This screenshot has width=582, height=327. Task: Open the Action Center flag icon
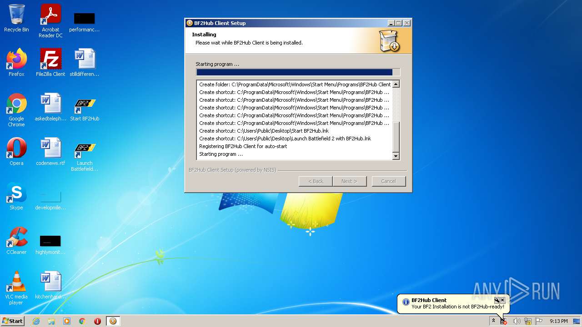tap(539, 321)
